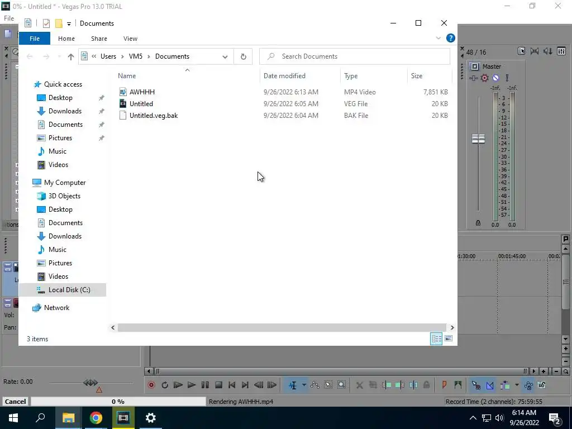The image size is (572, 429).
Task: Open the View ribbon tab in Explorer
Action: (130, 39)
